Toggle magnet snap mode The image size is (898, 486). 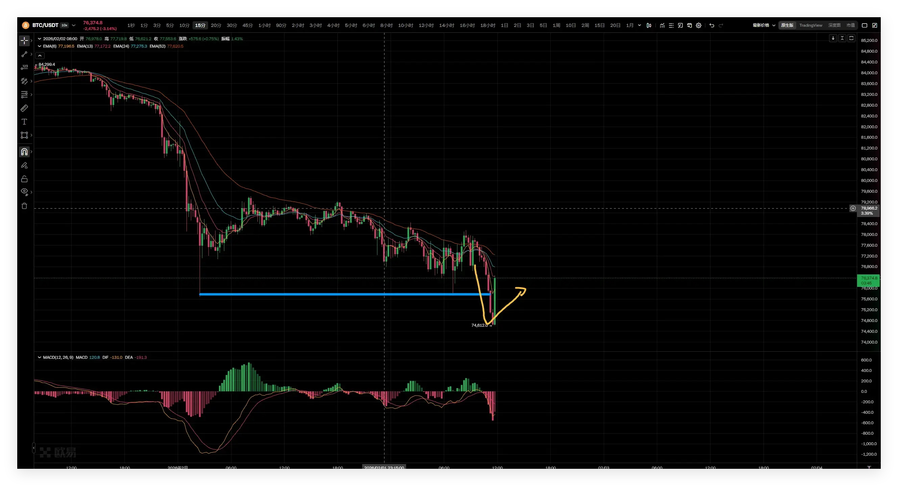(24, 152)
